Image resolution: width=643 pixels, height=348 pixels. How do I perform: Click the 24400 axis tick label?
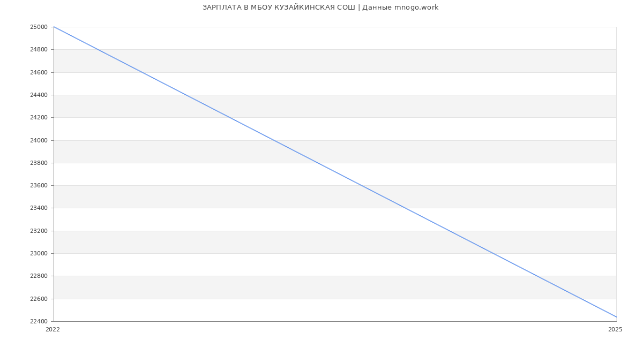pos(39,95)
